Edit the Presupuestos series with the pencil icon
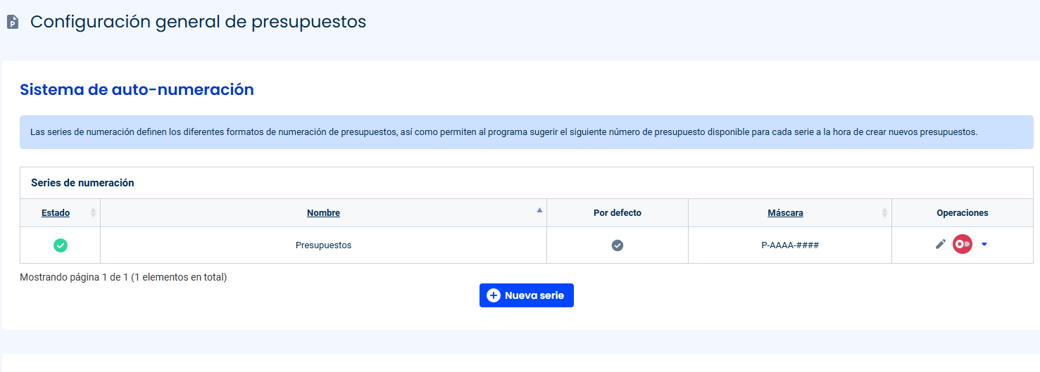The width and height of the screenshot is (1040, 372). pyautogui.click(x=940, y=244)
